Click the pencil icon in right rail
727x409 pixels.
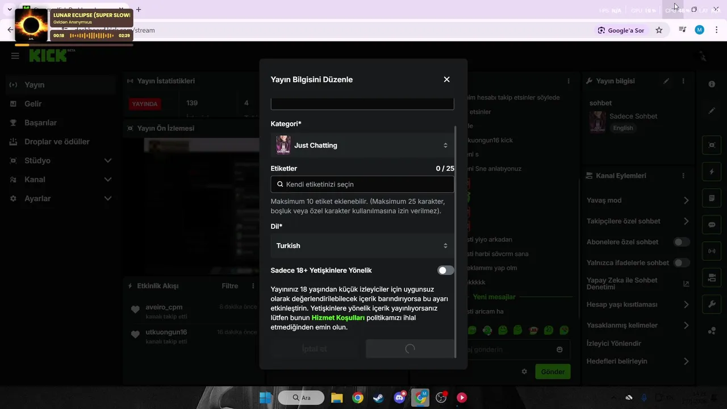click(712, 111)
